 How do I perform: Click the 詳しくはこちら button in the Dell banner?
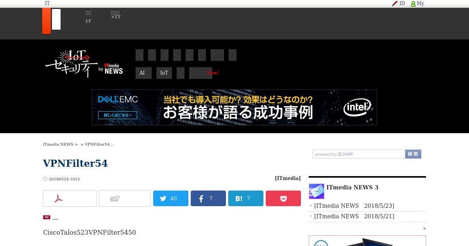click(118, 115)
